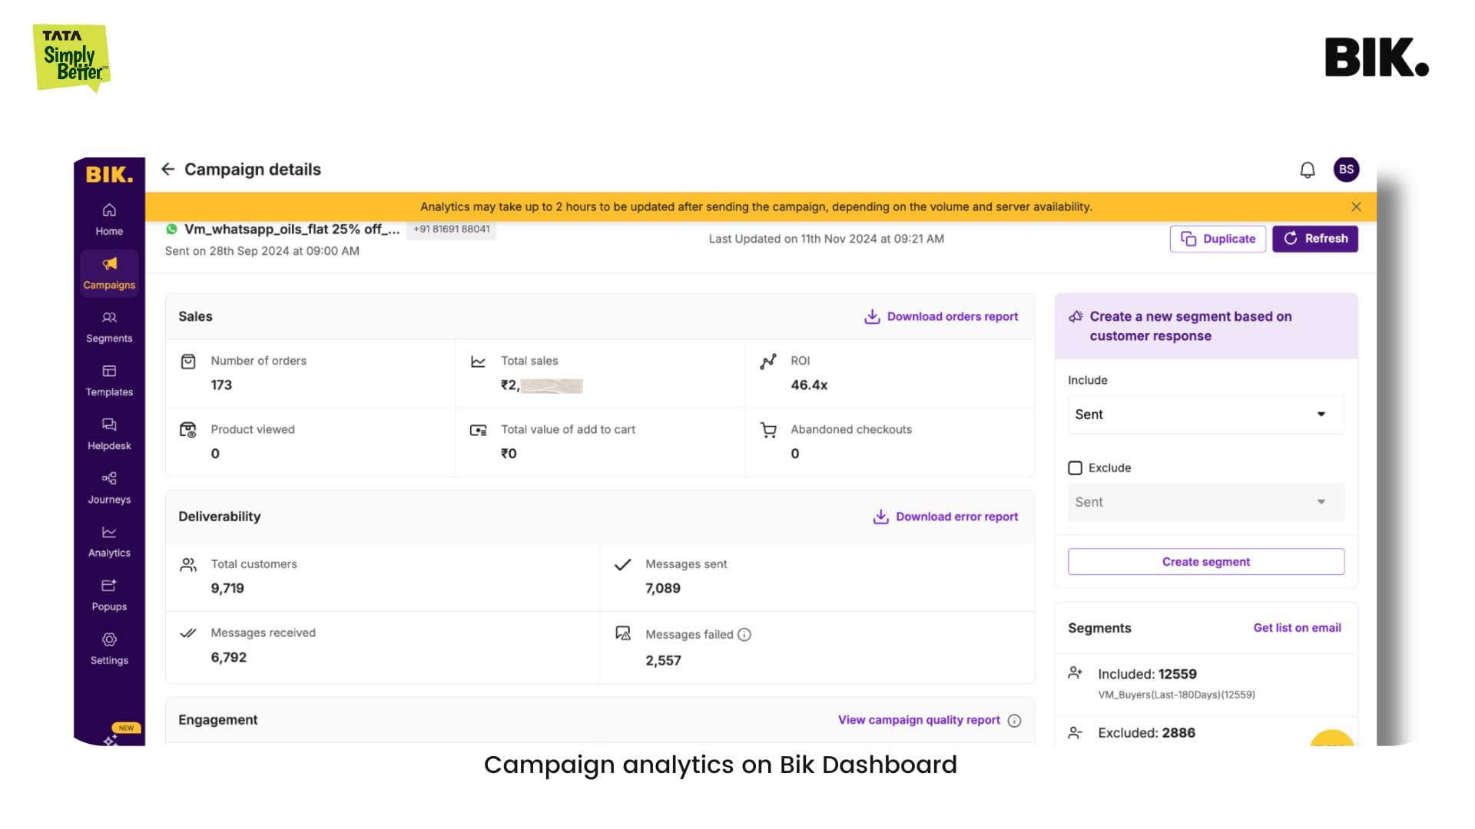Image resolution: width=1475 pixels, height=829 pixels.
Task: Expand campaign details back arrow
Action: click(x=167, y=169)
